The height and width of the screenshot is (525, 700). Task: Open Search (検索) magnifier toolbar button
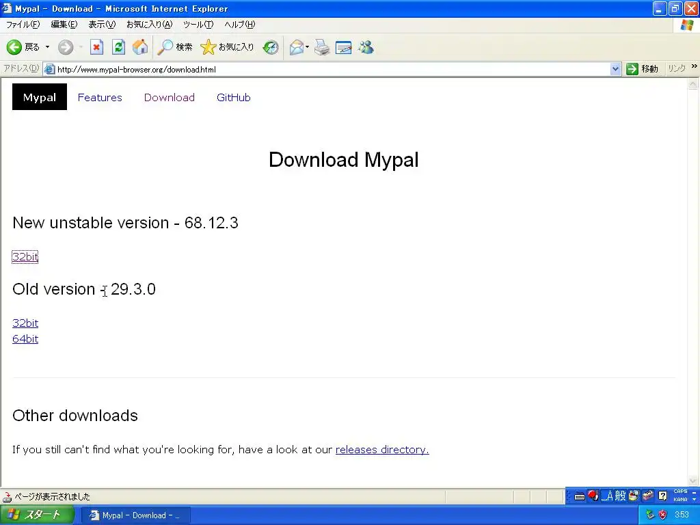pyautogui.click(x=175, y=47)
